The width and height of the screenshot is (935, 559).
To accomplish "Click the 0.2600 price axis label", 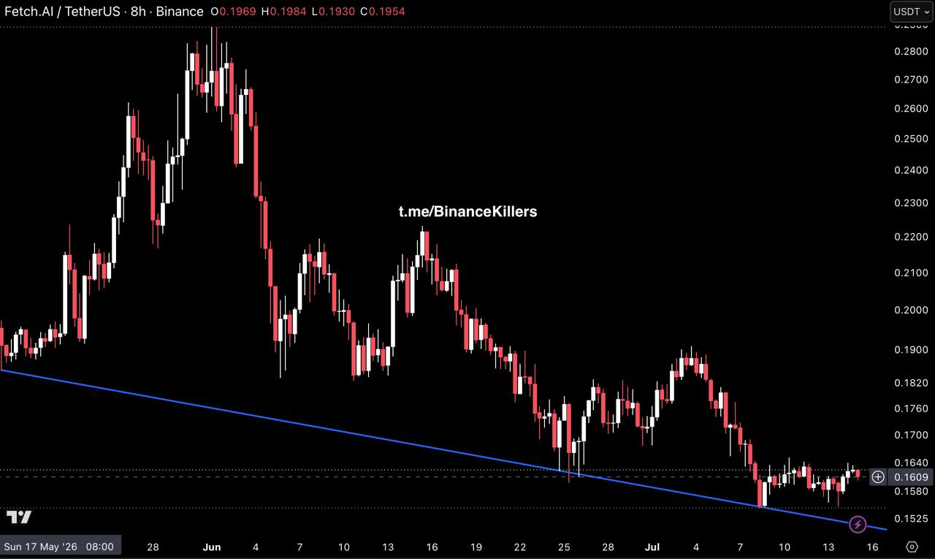I will 911,108.
